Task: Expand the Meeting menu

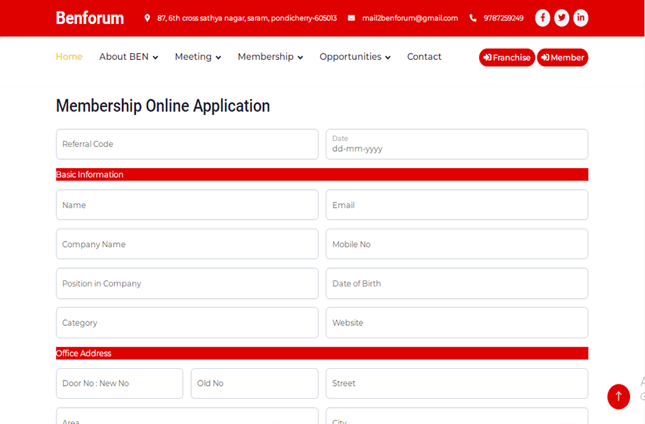Action: point(198,56)
